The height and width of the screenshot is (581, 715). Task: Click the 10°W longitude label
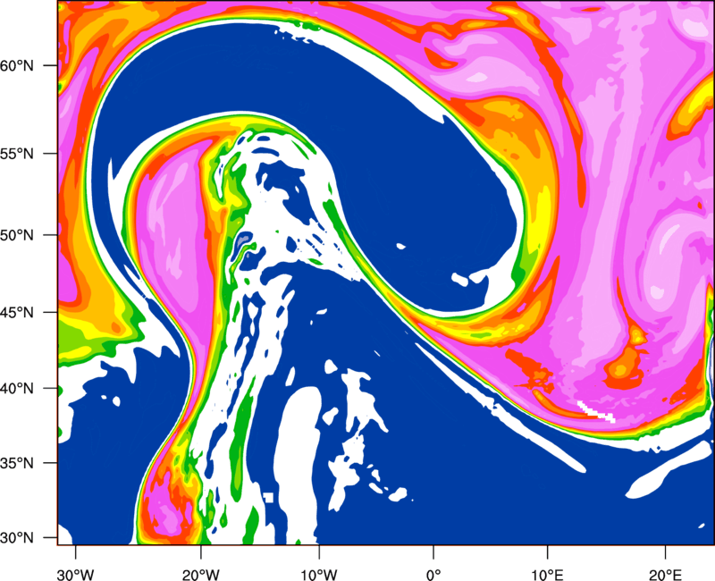(x=319, y=575)
